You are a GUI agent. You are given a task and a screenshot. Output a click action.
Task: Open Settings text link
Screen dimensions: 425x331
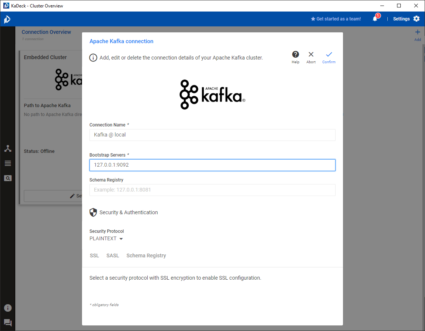click(401, 19)
